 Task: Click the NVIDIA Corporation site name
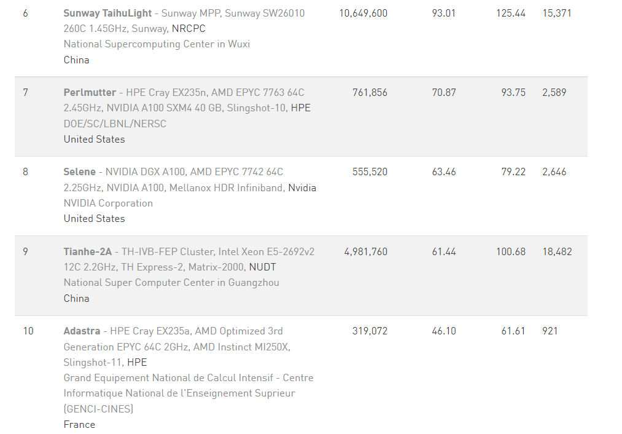point(108,203)
